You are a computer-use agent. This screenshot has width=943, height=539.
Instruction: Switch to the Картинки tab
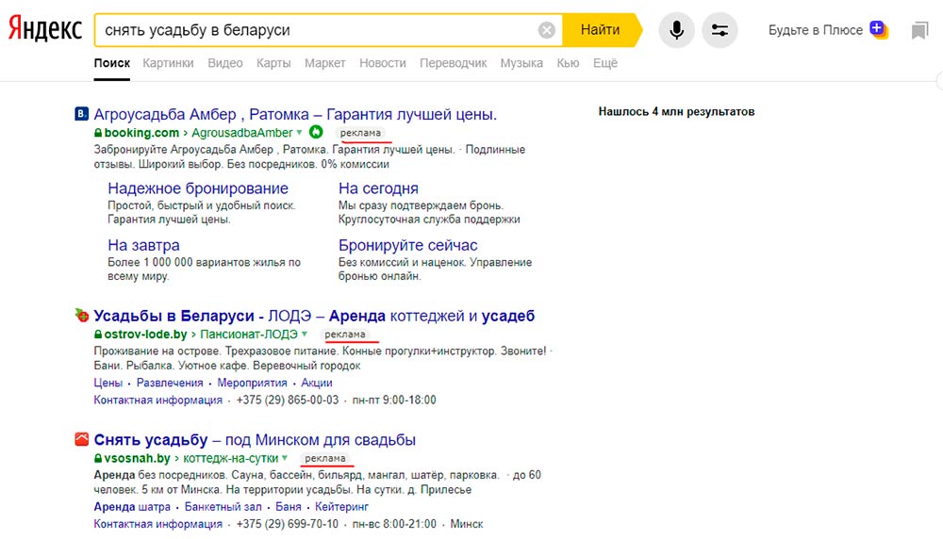(x=168, y=63)
